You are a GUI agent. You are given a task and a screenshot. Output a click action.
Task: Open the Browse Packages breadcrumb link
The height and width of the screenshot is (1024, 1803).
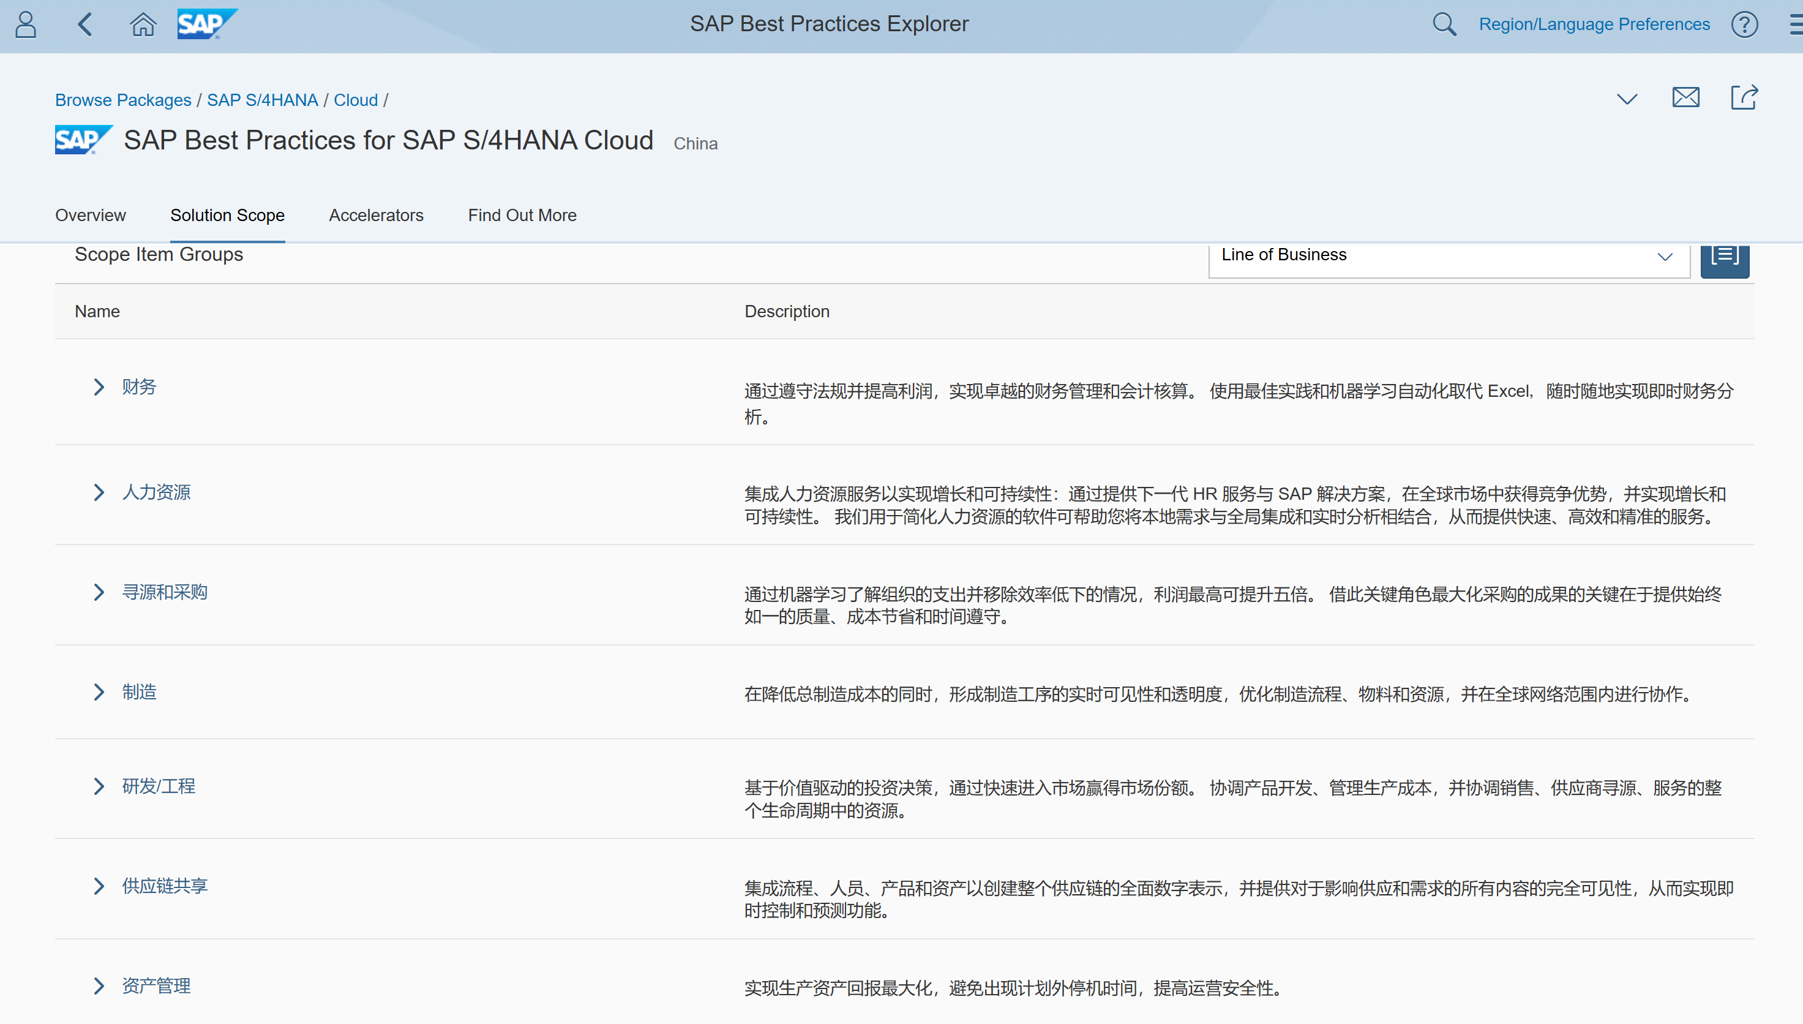click(x=123, y=100)
